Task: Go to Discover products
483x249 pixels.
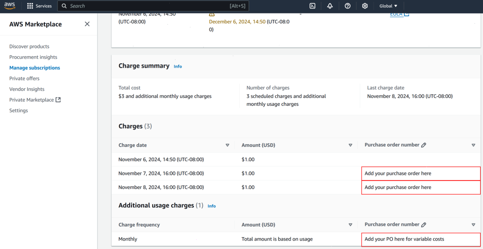Action: [x=29, y=46]
